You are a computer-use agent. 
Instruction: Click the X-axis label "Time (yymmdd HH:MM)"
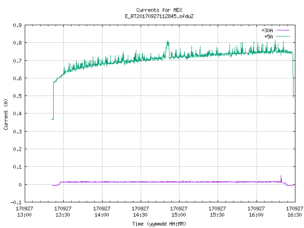(159, 224)
